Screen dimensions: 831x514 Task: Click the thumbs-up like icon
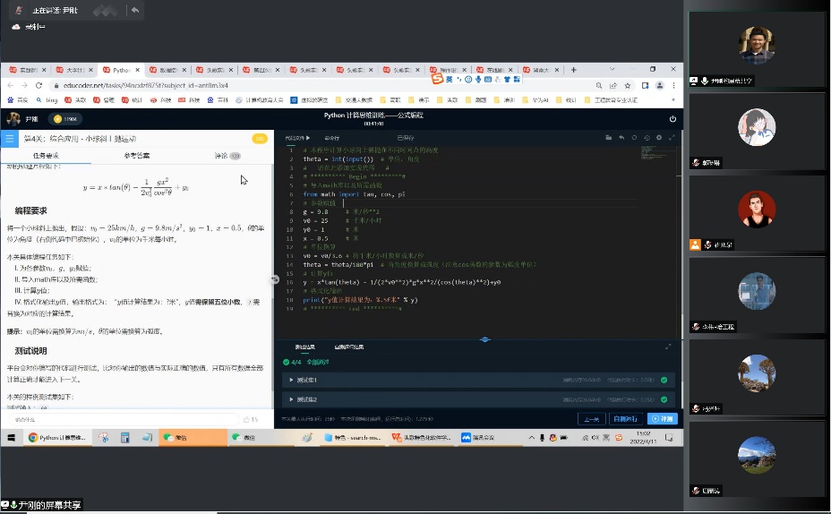tap(247, 419)
